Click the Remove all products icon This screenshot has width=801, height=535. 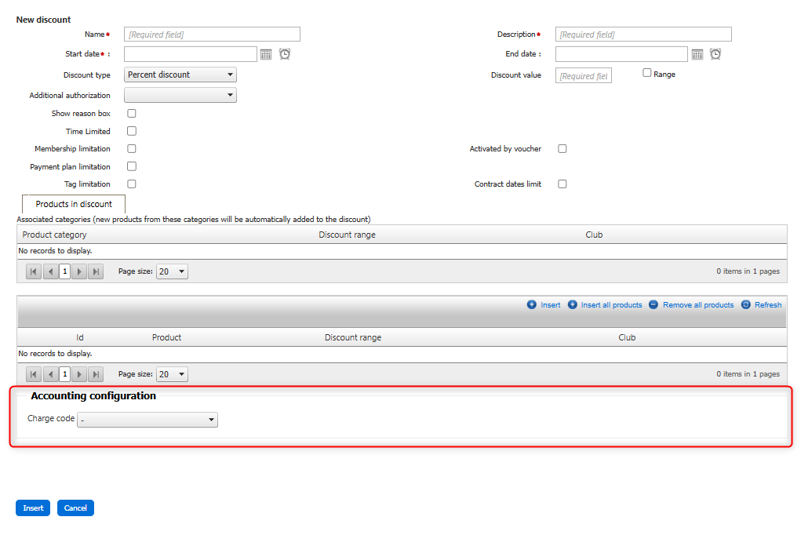click(654, 304)
